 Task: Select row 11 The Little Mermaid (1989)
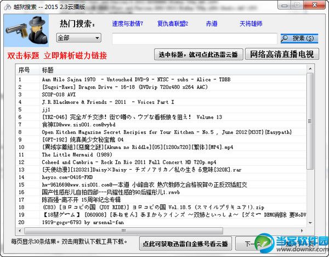click(161, 155)
